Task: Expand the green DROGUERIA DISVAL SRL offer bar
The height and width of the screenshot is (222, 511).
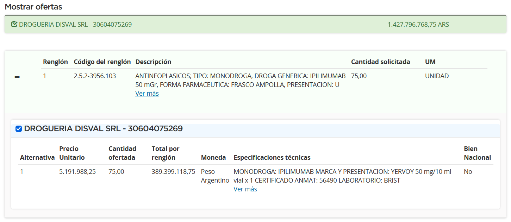Action: pyautogui.click(x=255, y=25)
